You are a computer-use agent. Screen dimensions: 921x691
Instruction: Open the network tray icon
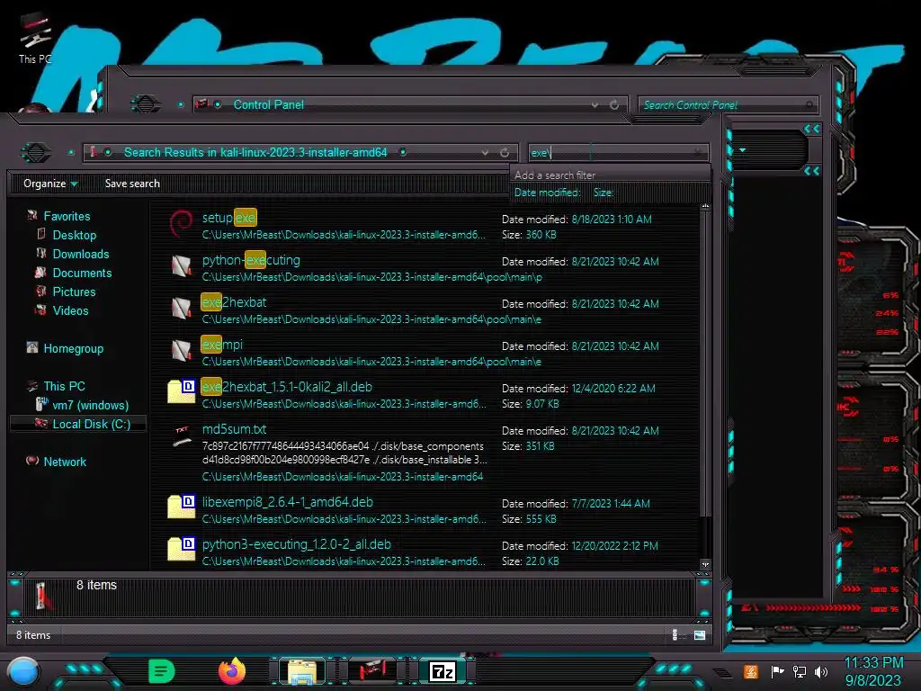799,671
